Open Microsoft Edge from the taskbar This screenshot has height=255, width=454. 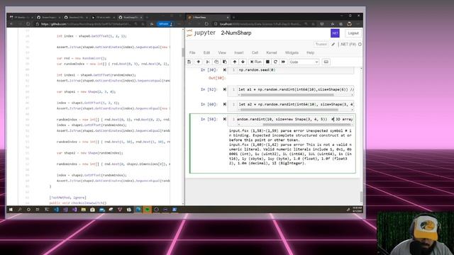(x=138, y=210)
